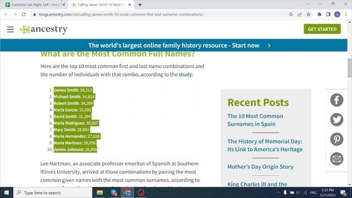Click list item 'Maria Martinez: 26,956'
This screenshot has height=198, width=352.
[75, 143]
